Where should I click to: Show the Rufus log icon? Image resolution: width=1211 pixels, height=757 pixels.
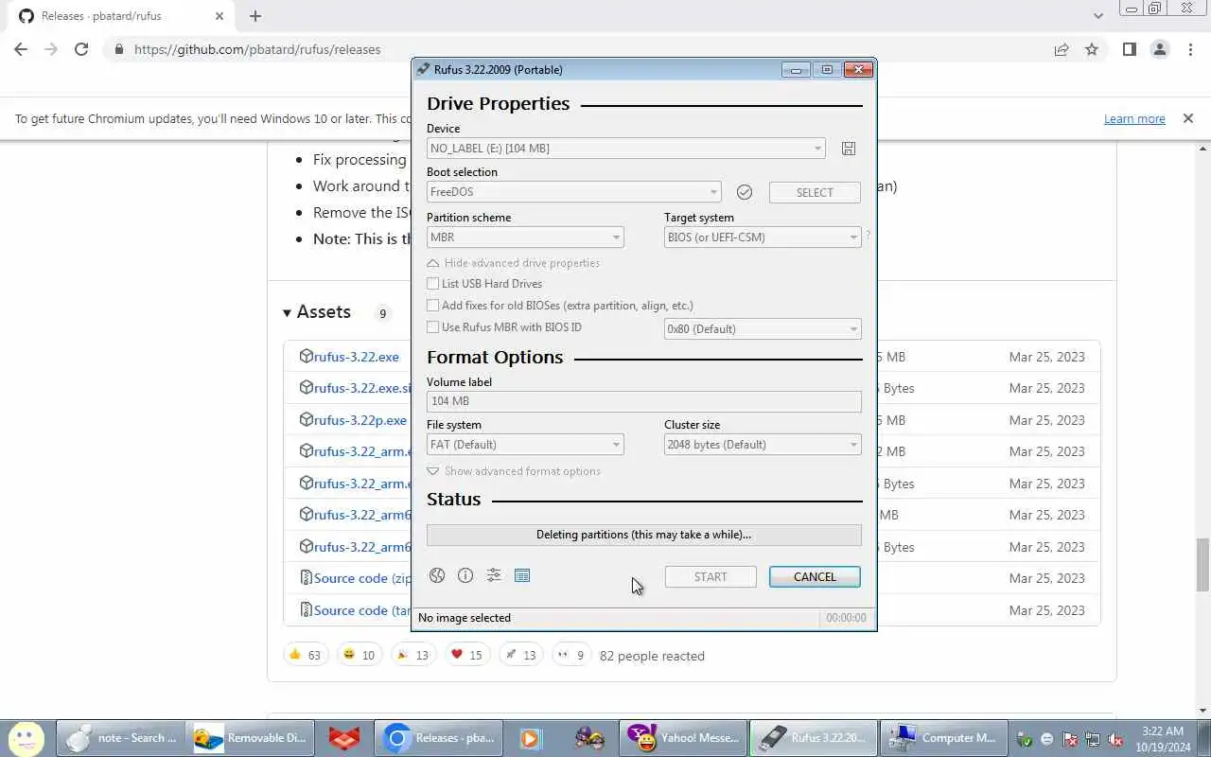(x=522, y=575)
